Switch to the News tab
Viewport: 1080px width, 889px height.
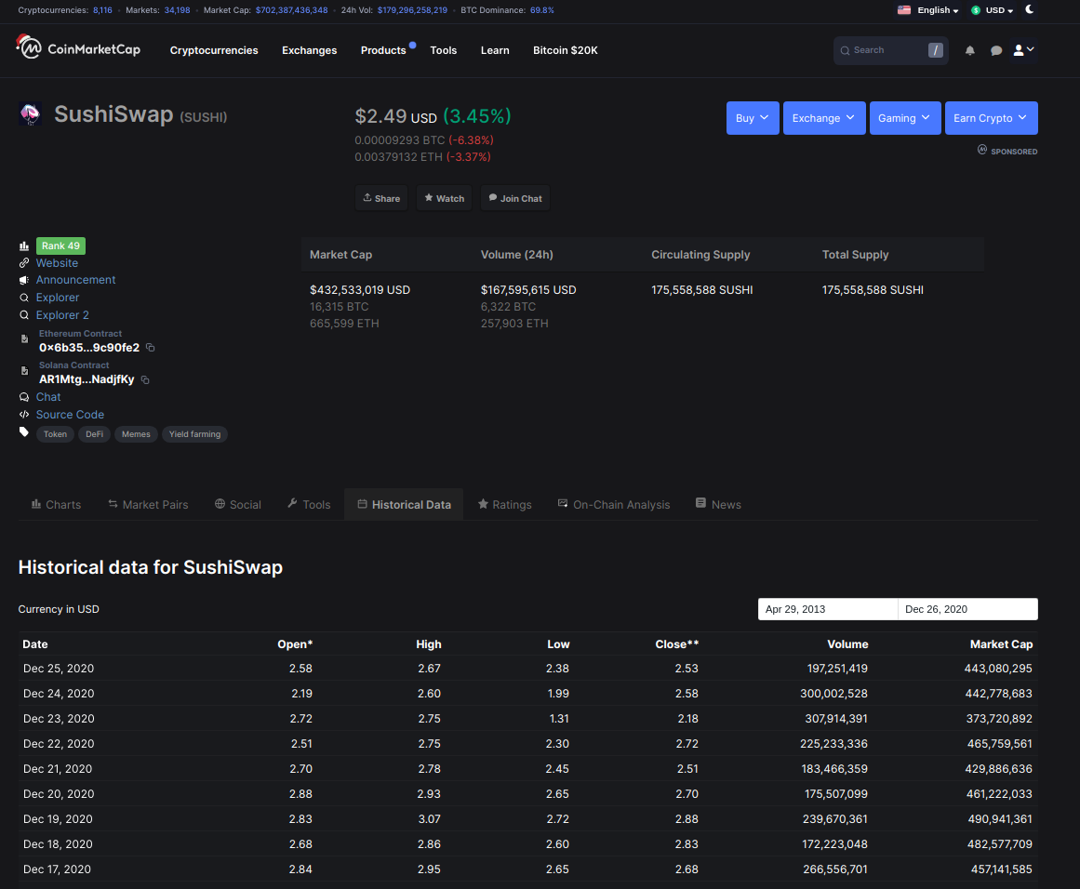718,505
